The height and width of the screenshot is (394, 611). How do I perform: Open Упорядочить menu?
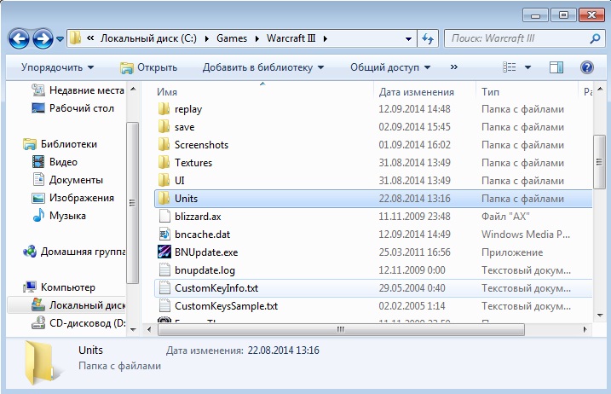[58, 67]
